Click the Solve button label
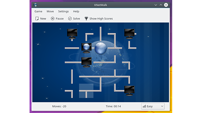Viewport: 202px width, 113px height. pyautogui.click(x=76, y=19)
